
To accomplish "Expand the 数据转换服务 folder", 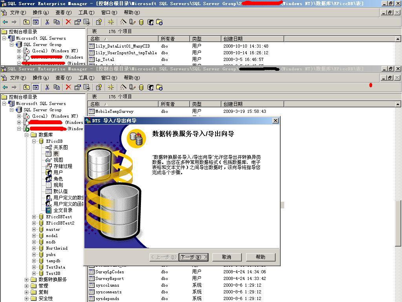I will tap(26, 280).
